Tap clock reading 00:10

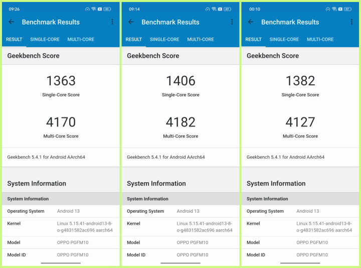[255, 9]
